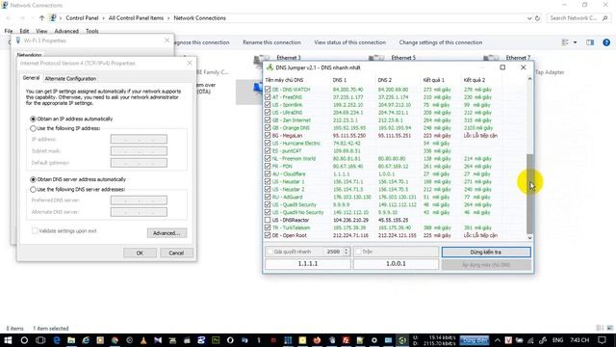This screenshot has height=347, width=616.
Task: Open the Advanced menu
Action: point(66,31)
